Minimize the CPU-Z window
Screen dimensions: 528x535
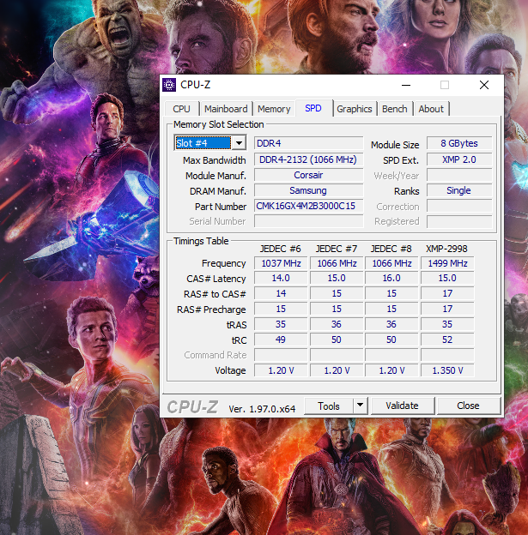406,85
